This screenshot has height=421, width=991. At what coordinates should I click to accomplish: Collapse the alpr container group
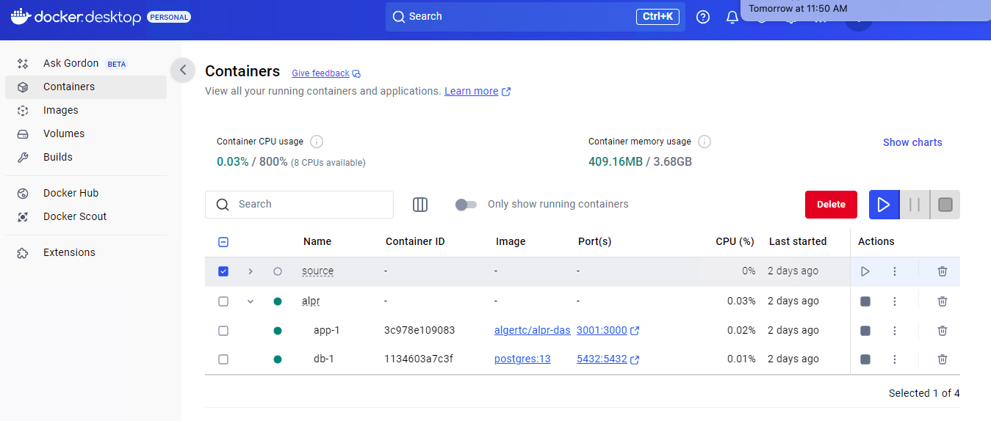[251, 301]
